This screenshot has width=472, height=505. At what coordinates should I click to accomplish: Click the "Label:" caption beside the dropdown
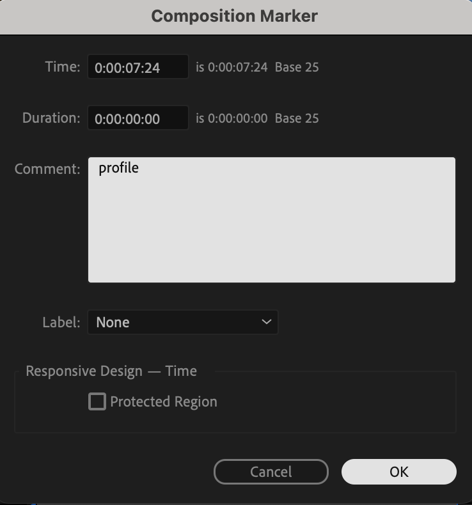61,322
